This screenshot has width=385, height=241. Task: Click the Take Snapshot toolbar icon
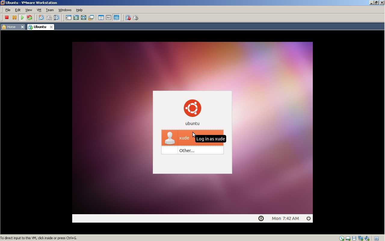pos(41,18)
